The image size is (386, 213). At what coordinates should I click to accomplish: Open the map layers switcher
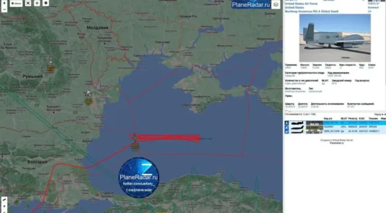coord(276,5)
